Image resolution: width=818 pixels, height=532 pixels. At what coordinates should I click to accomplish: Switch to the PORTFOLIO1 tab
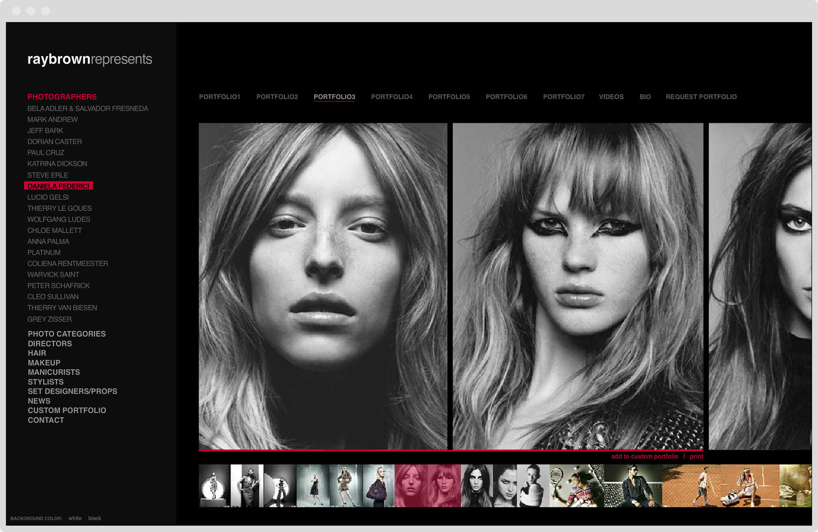[x=219, y=97]
